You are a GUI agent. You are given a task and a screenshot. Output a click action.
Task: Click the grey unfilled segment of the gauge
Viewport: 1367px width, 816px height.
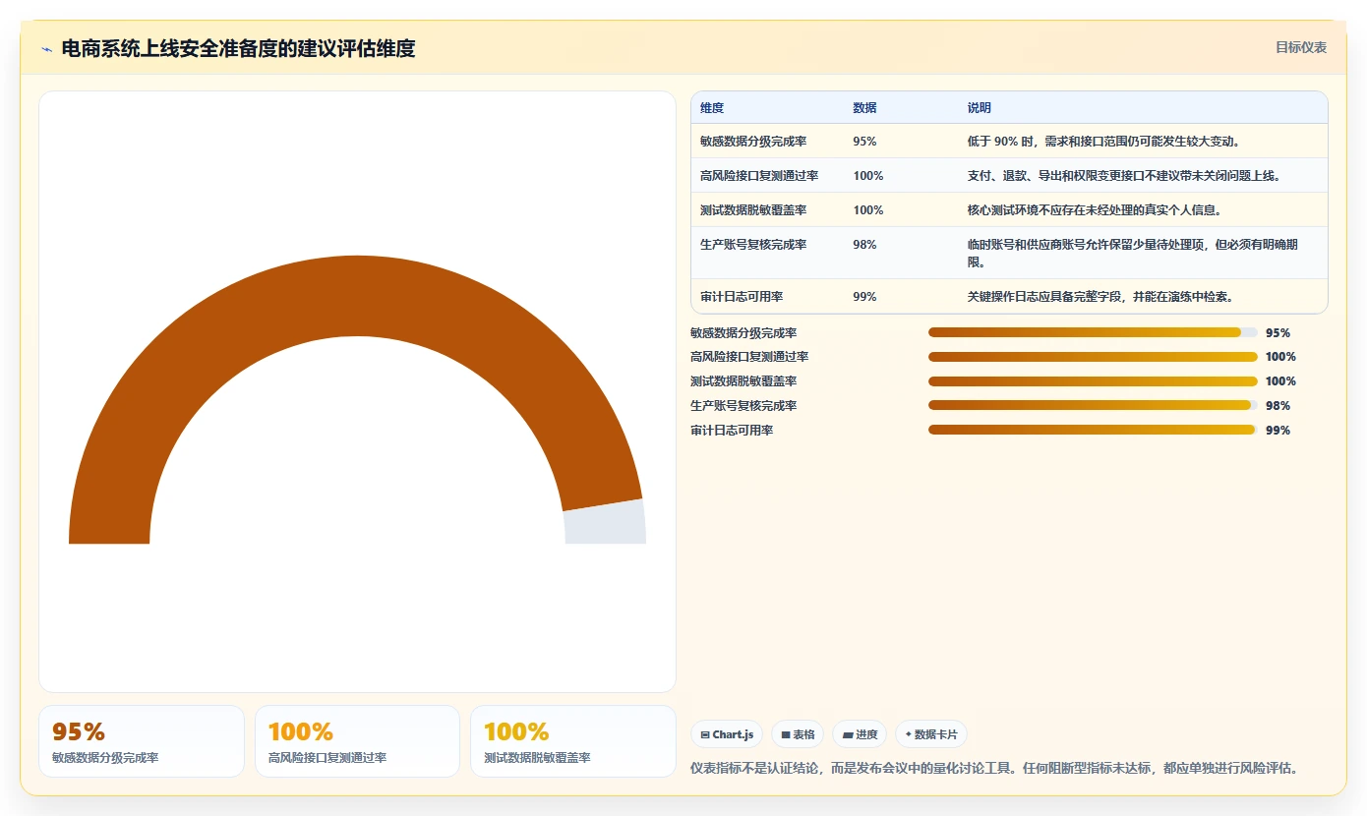[x=605, y=522]
